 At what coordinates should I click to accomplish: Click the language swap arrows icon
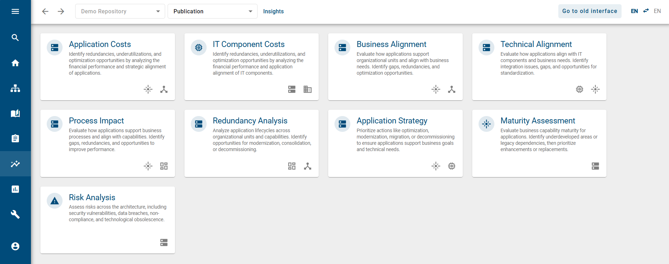pos(646,11)
